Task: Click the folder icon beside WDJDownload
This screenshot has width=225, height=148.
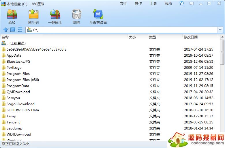Action: click(3, 134)
